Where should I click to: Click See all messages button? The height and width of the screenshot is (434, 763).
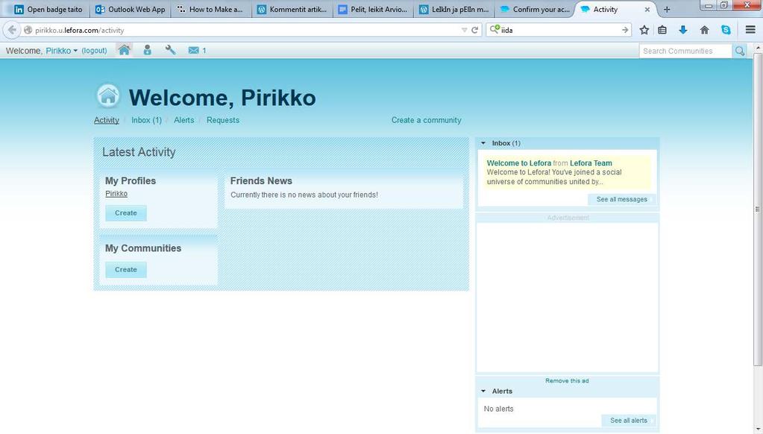621,199
